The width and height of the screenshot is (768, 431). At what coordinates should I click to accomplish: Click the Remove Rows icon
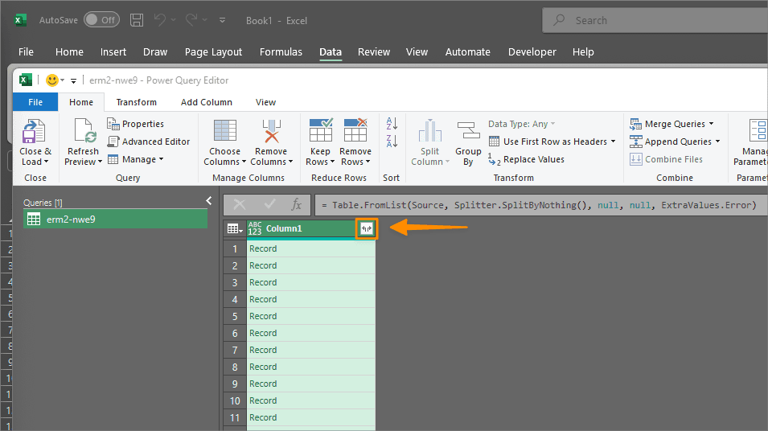pos(355,129)
